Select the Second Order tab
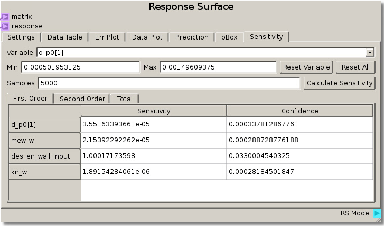Screen dimensions: 384x226 click(x=82, y=99)
